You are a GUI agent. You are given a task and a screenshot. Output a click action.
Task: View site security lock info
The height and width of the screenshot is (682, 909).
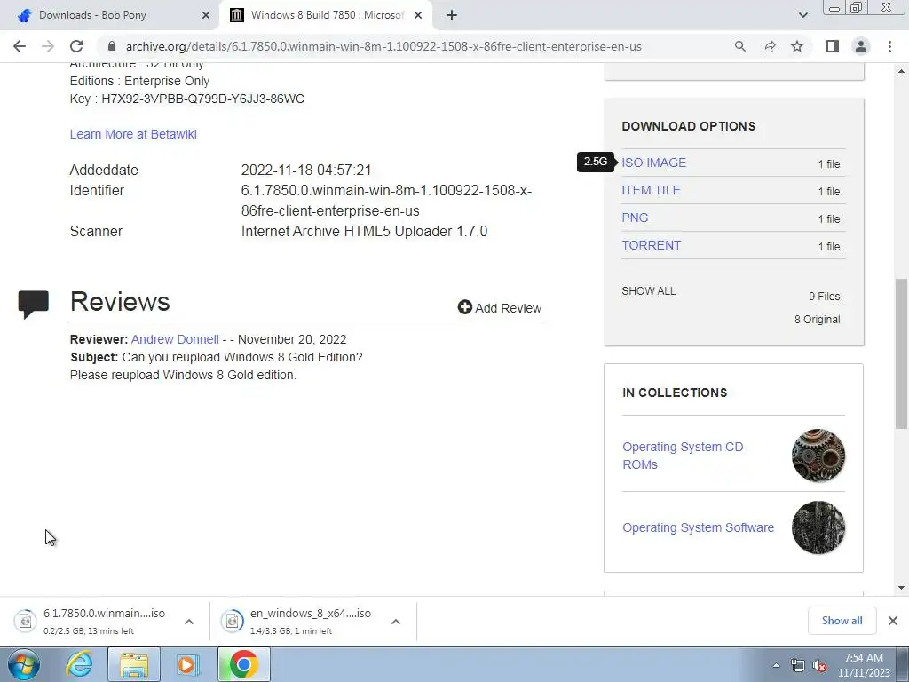[x=112, y=46]
